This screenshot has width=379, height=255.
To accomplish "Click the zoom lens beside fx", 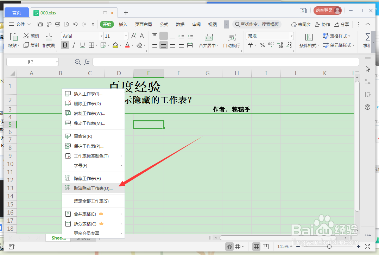I will pos(77,62).
